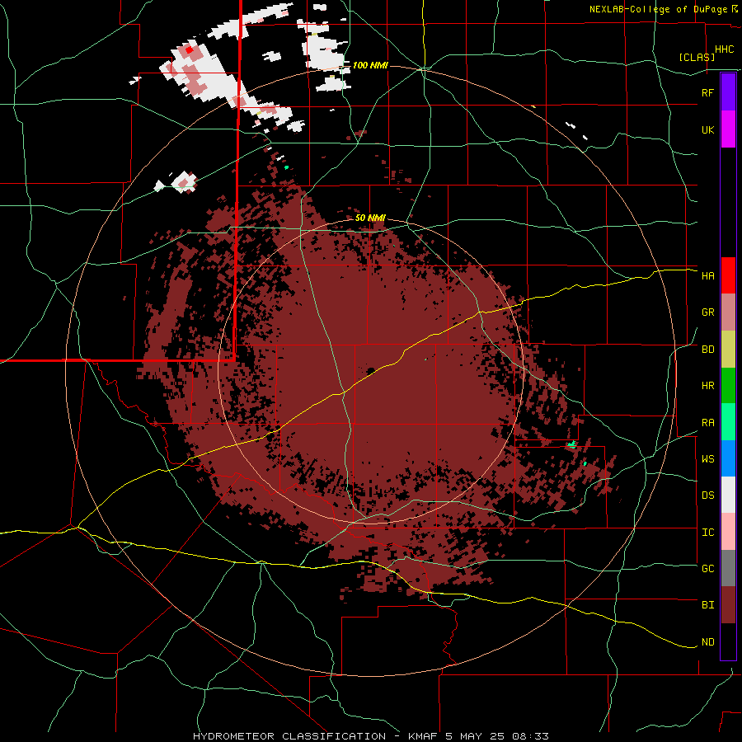Click the 50 NMI range ring label
The width and height of the screenshot is (742, 742).
(x=370, y=218)
